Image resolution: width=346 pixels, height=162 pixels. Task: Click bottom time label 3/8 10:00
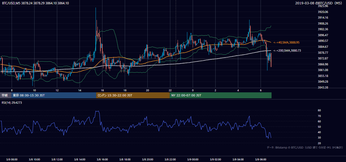tap(34, 159)
